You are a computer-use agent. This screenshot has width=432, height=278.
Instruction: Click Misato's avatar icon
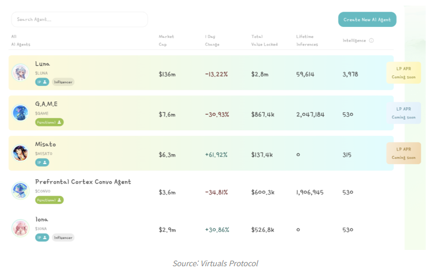point(20,153)
